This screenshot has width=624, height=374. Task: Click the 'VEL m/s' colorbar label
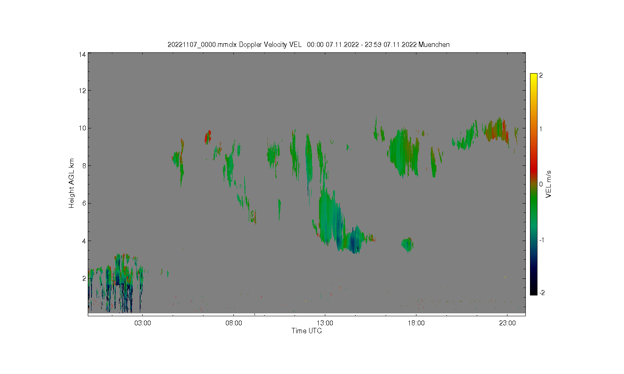click(549, 184)
